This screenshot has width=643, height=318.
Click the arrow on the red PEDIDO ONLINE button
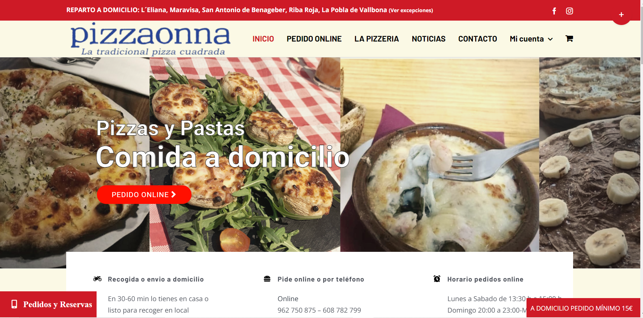coord(174,194)
